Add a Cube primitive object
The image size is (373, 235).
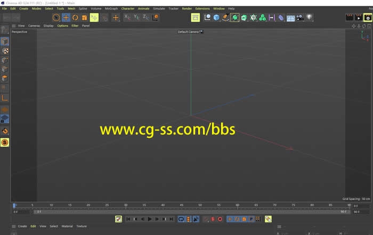point(217,18)
